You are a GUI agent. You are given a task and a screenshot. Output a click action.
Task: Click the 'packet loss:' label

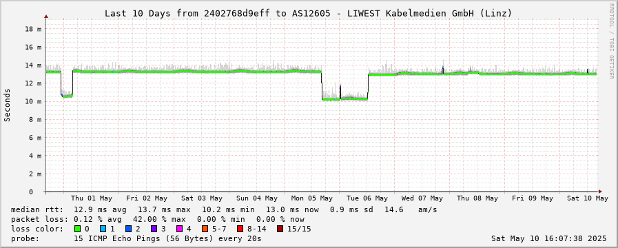click(39, 219)
